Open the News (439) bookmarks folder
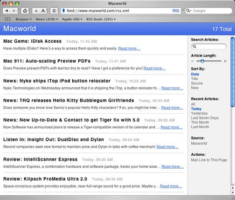The height and width of the screenshot is (200, 235). coord(47,19)
